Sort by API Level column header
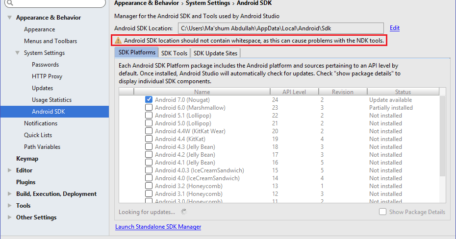This screenshot has height=239, width=456. (294, 92)
